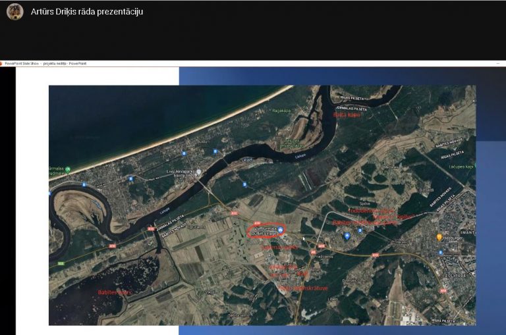Click the 'Līvu Akvaparks' text label
The image size is (506, 335).
pos(181,171)
